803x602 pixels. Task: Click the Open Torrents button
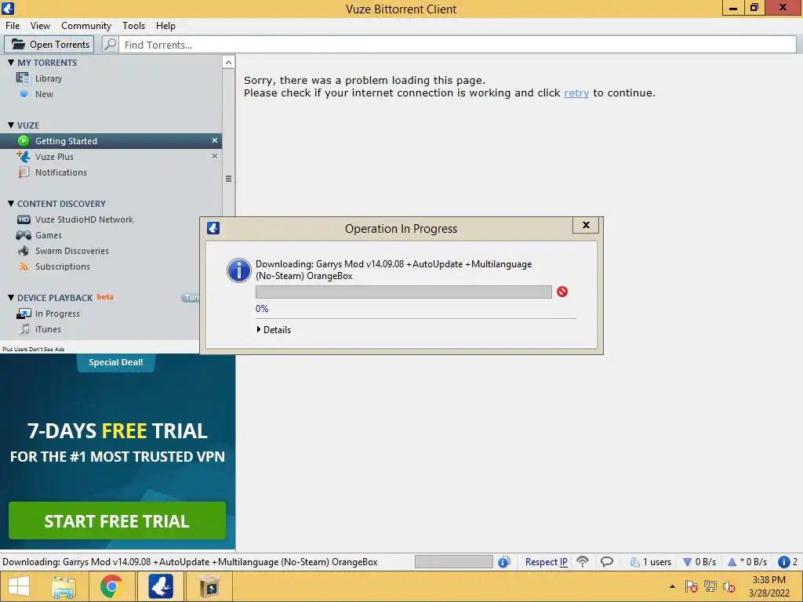click(x=49, y=45)
